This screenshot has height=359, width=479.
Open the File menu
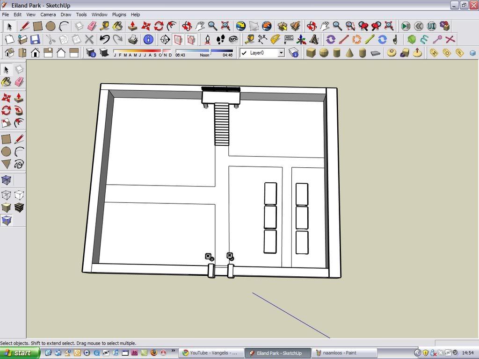[6, 14]
